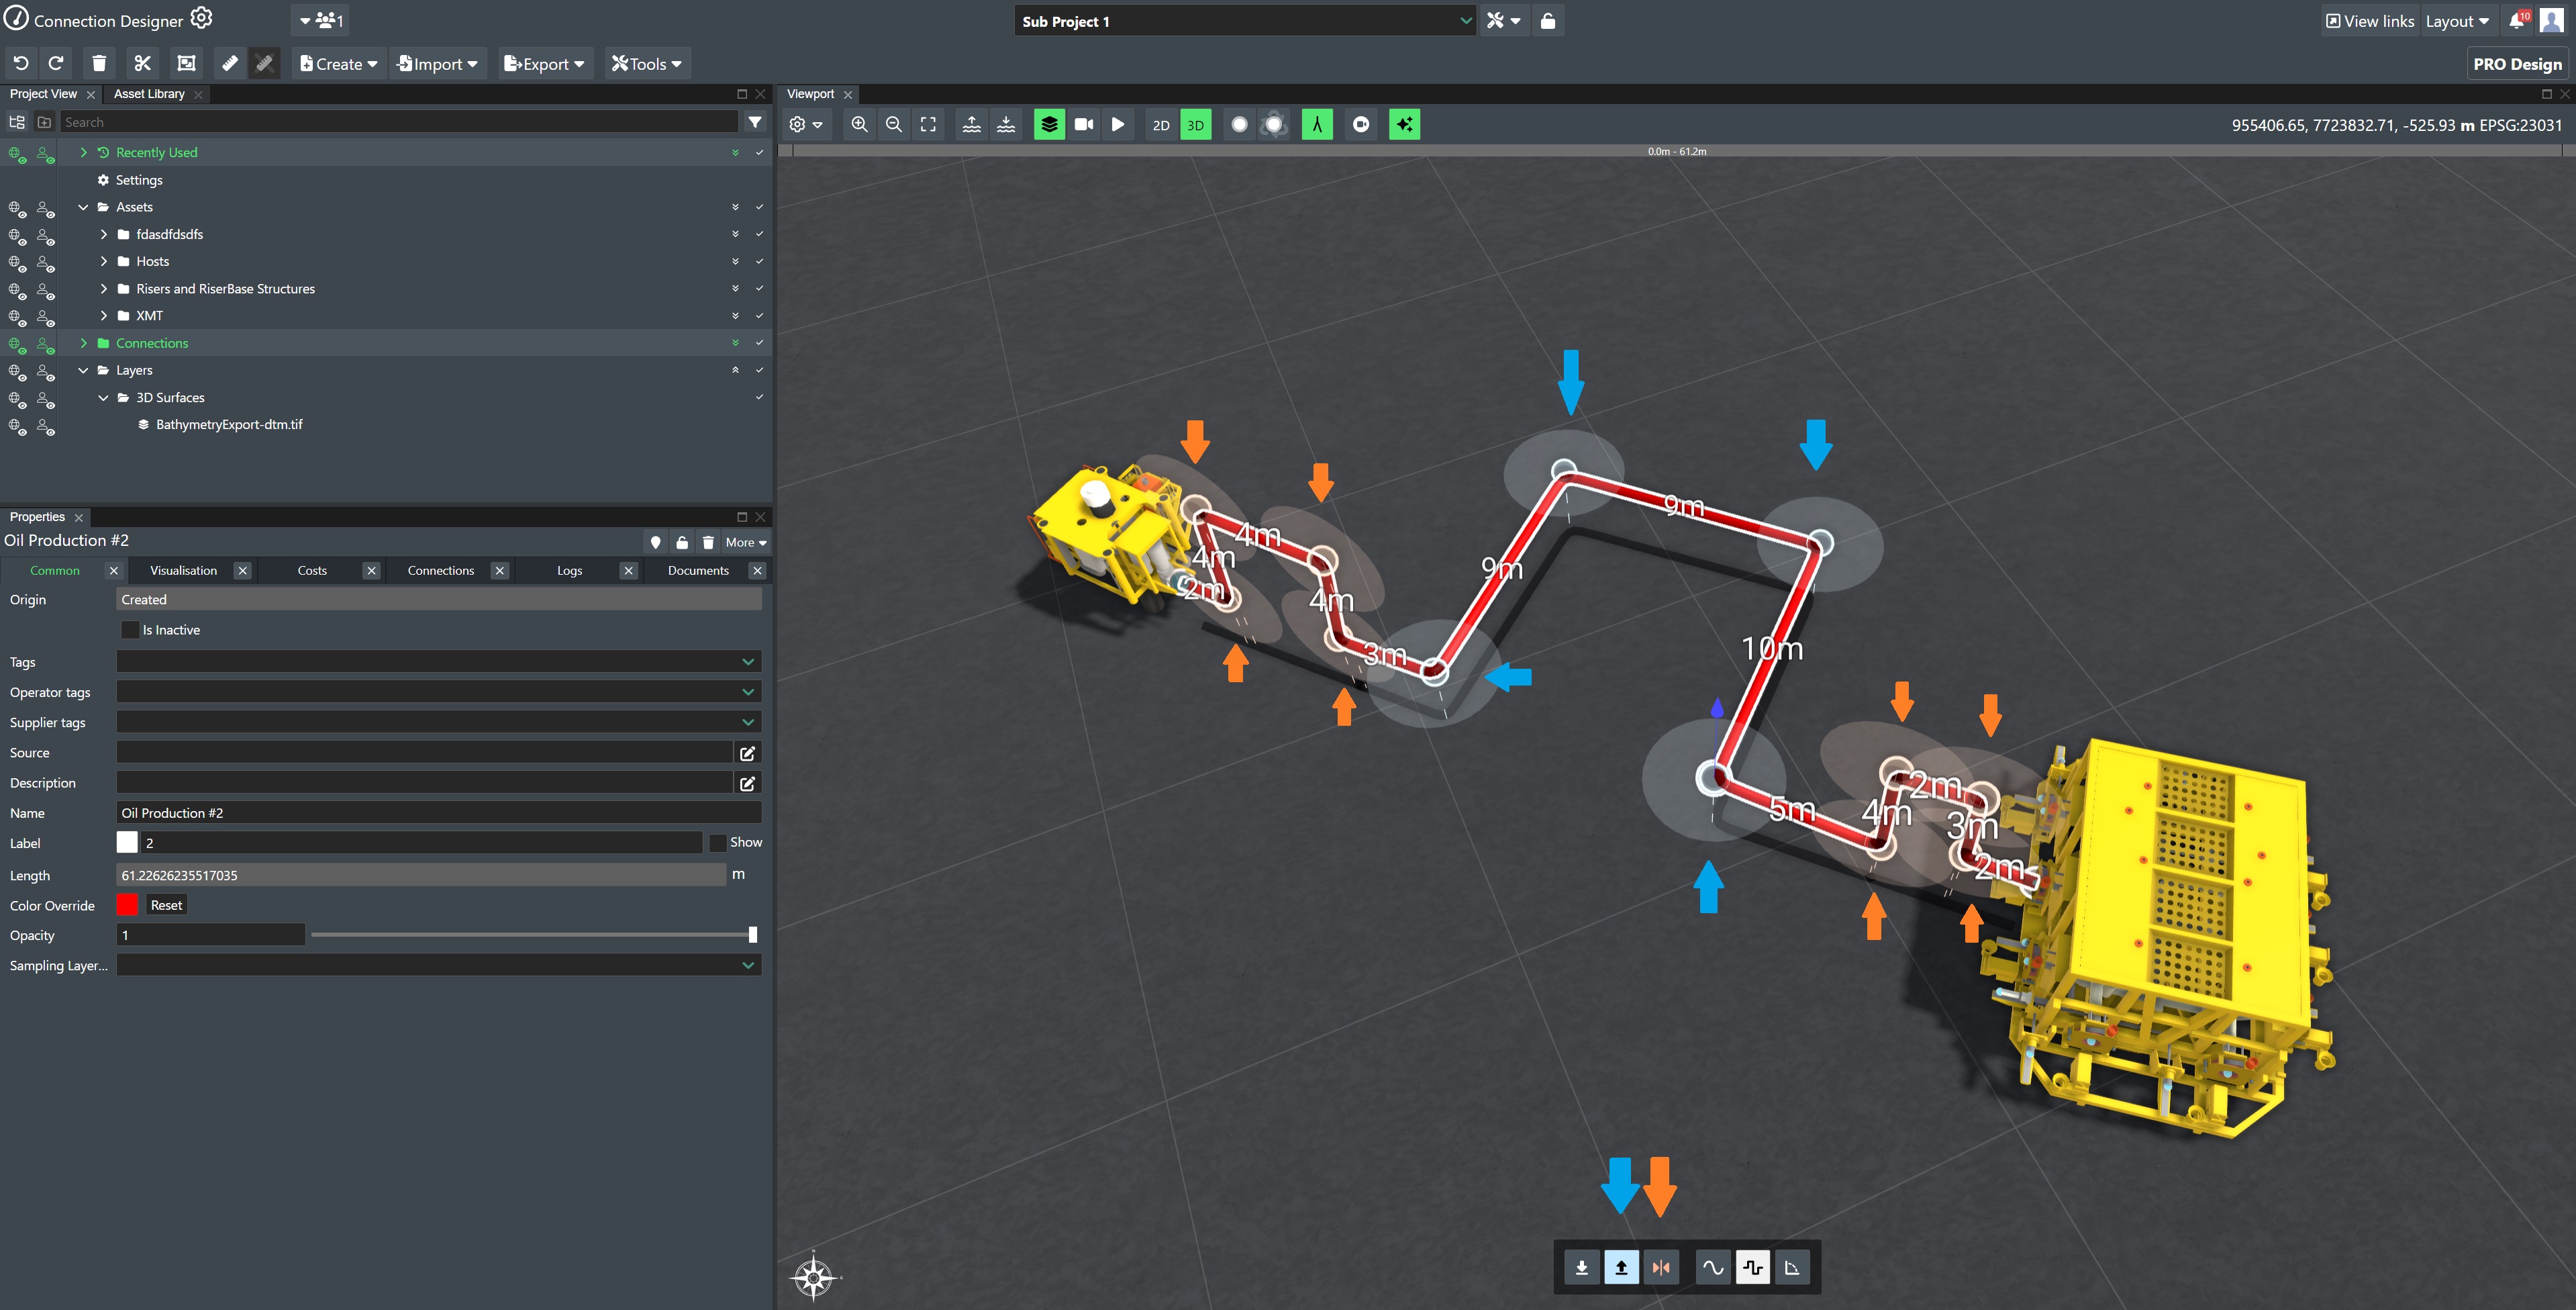The image size is (2576, 1310).
Task: Click the red Color Override swatch
Action: click(x=127, y=904)
